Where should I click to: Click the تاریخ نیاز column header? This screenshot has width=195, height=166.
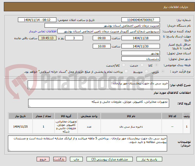coord(20,116)
